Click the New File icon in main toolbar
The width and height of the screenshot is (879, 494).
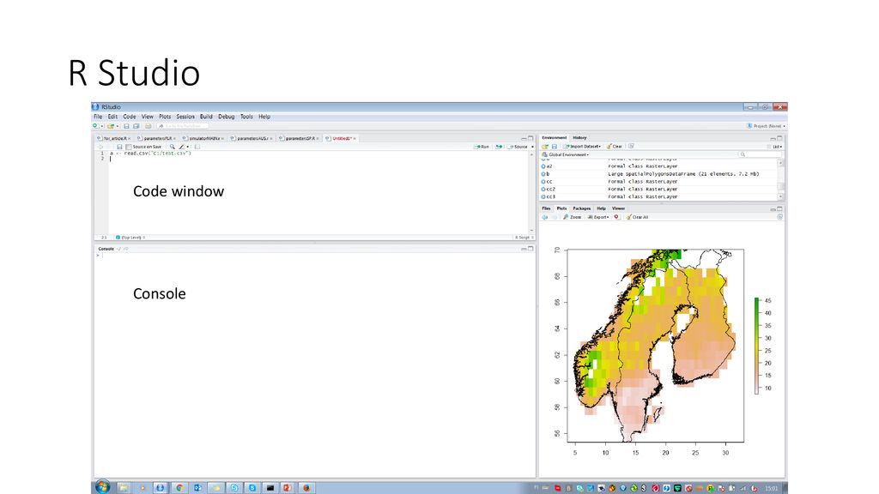click(x=96, y=126)
